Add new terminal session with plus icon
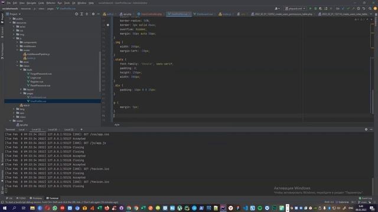Image resolution: width=378 pixels, height=212 pixels. point(82,130)
